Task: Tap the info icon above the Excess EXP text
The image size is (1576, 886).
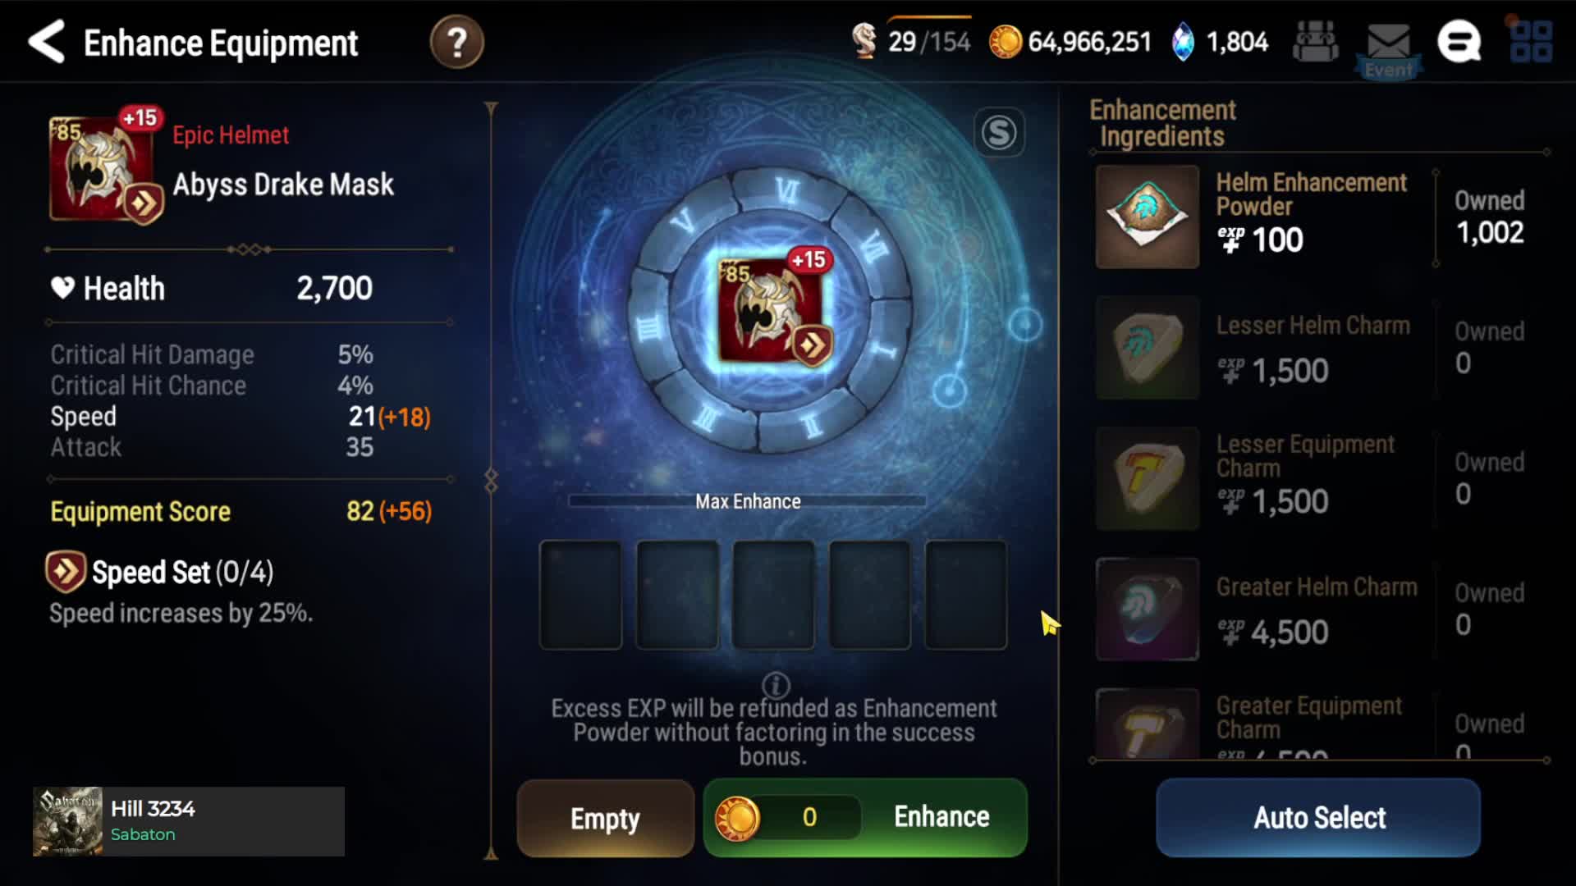Action: click(x=776, y=684)
